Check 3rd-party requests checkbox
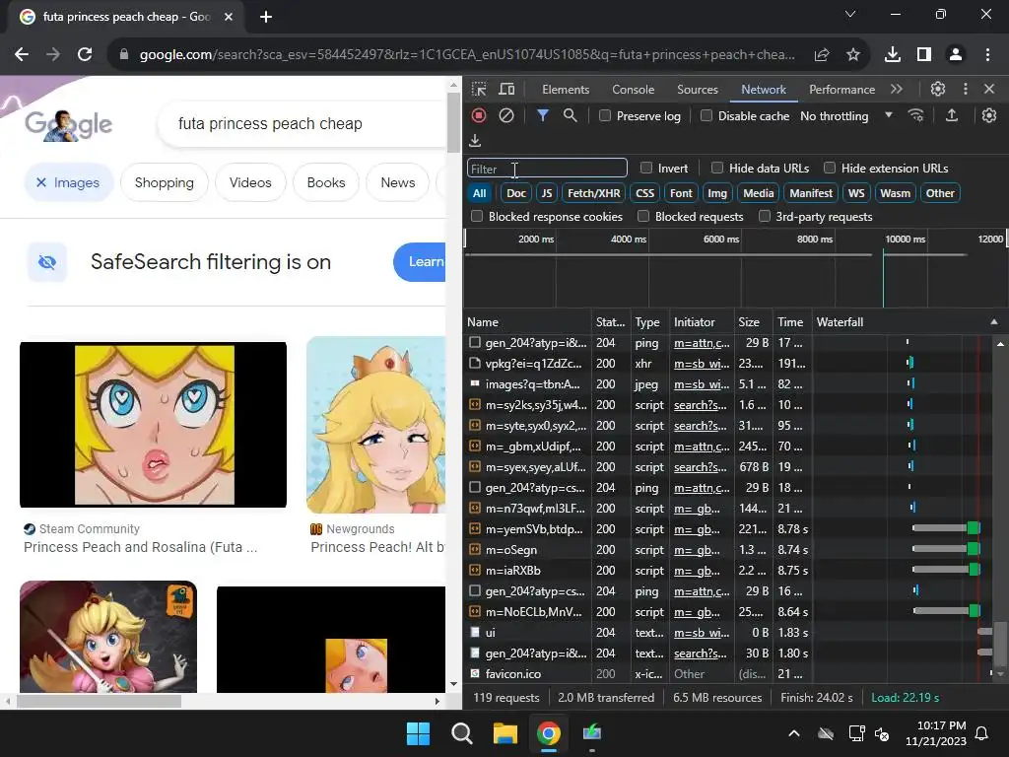The width and height of the screenshot is (1009, 757). coord(765,216)
